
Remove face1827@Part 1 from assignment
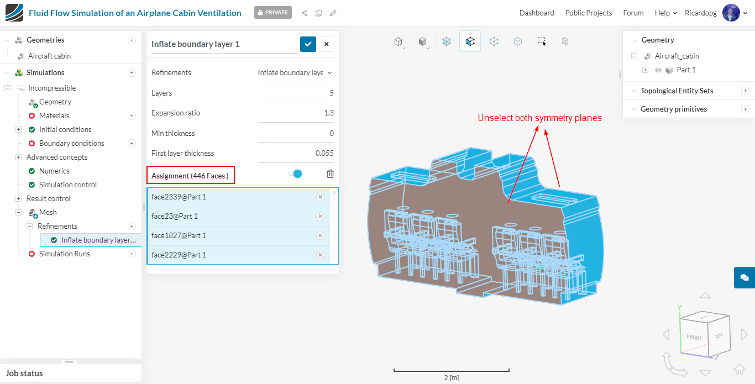(320, 236)
